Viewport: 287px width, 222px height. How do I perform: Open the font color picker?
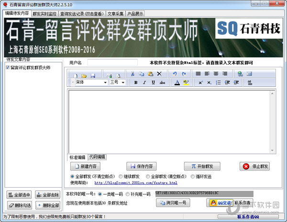click(177, 83)
